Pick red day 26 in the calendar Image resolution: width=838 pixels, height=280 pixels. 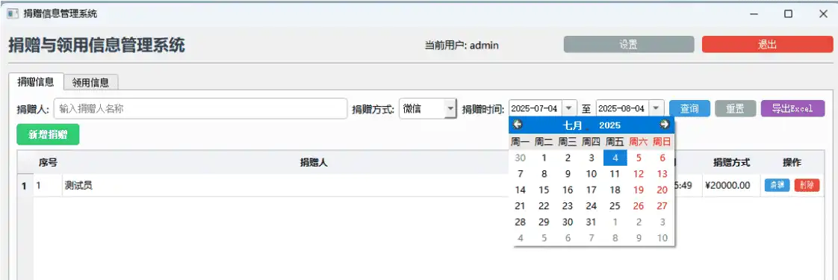point(639,206)
